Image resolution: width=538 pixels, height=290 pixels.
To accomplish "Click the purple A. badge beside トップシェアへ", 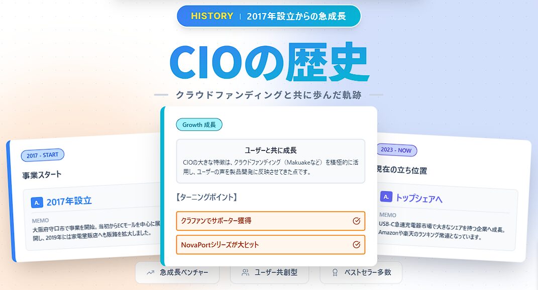I will 386,197.
